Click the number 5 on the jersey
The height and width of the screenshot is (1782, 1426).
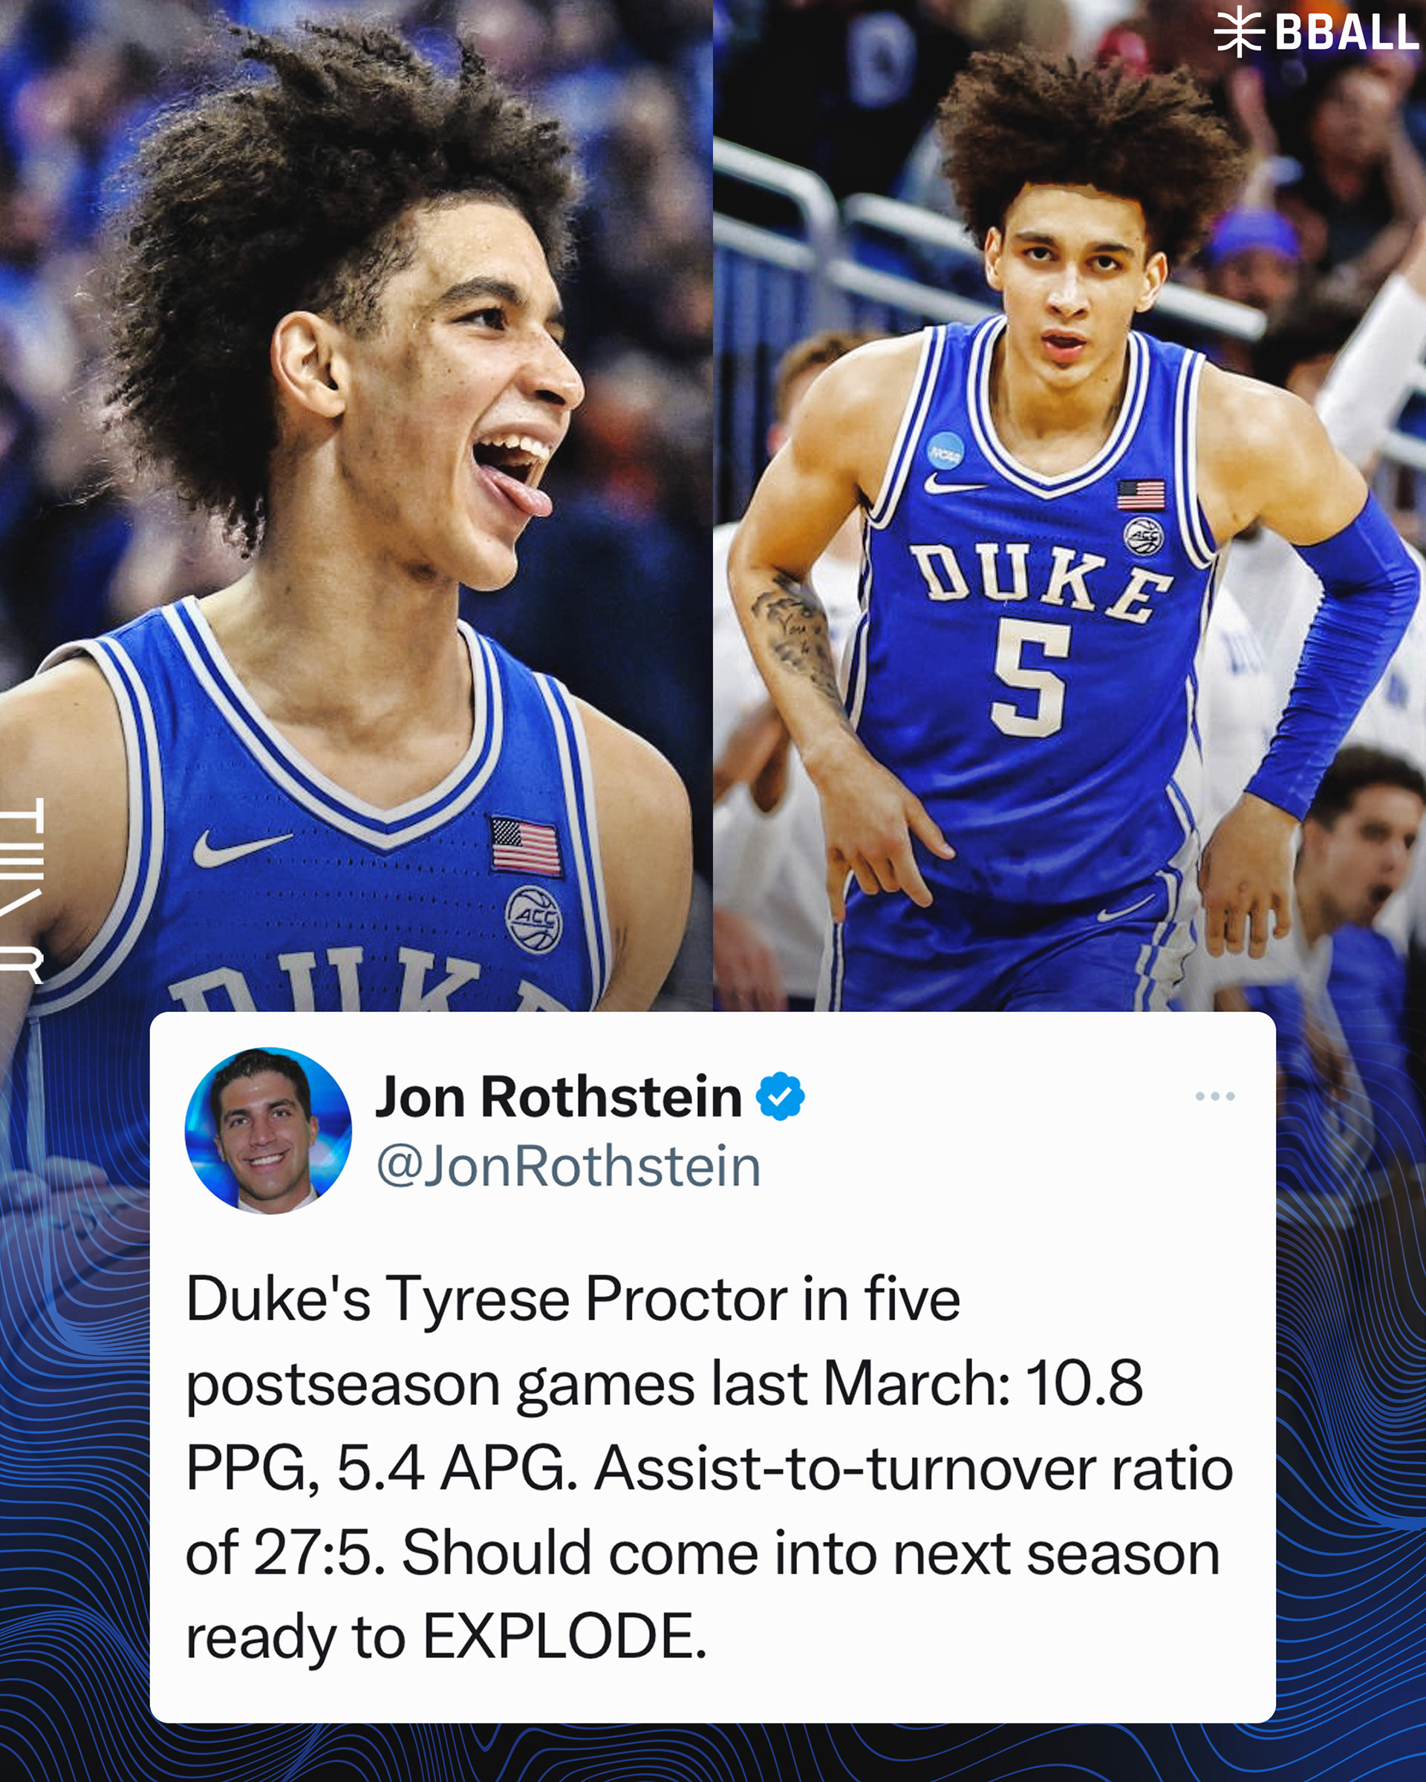pyautogui.click(x=1031, y=679)
